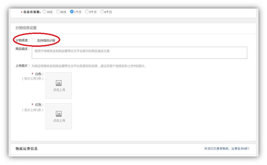Click the picture placeholder inside the white color box
267x165 pixels.
(58, 82)
